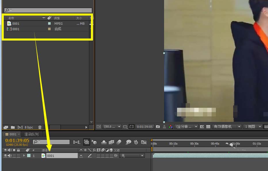This screenshot has height=171, width=268.
Task: Open composition mini-flowchart
Action: coord(77,142)
